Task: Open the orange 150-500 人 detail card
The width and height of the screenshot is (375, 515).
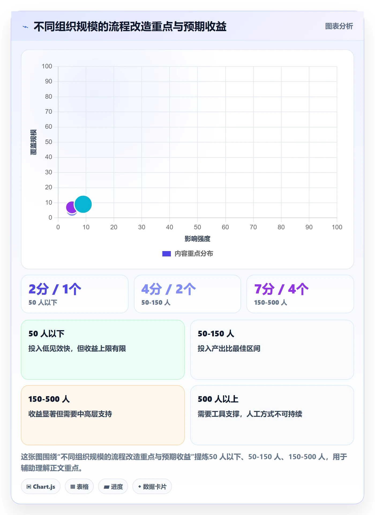Action: point(103,415)
